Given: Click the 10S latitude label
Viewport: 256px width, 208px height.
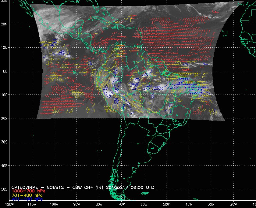Looking at the screenshot, I should [x=4, y=95].
